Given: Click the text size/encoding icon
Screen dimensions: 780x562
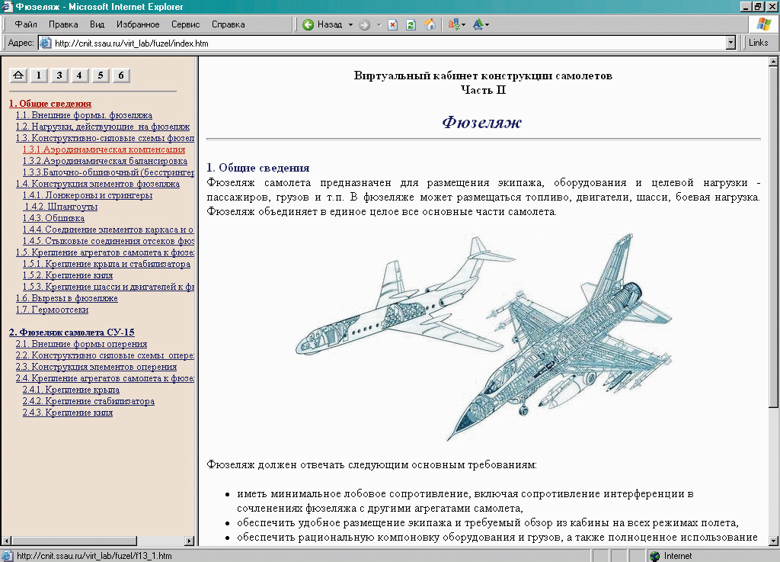Looking at the screenshot, I should (x=479, y=24).
